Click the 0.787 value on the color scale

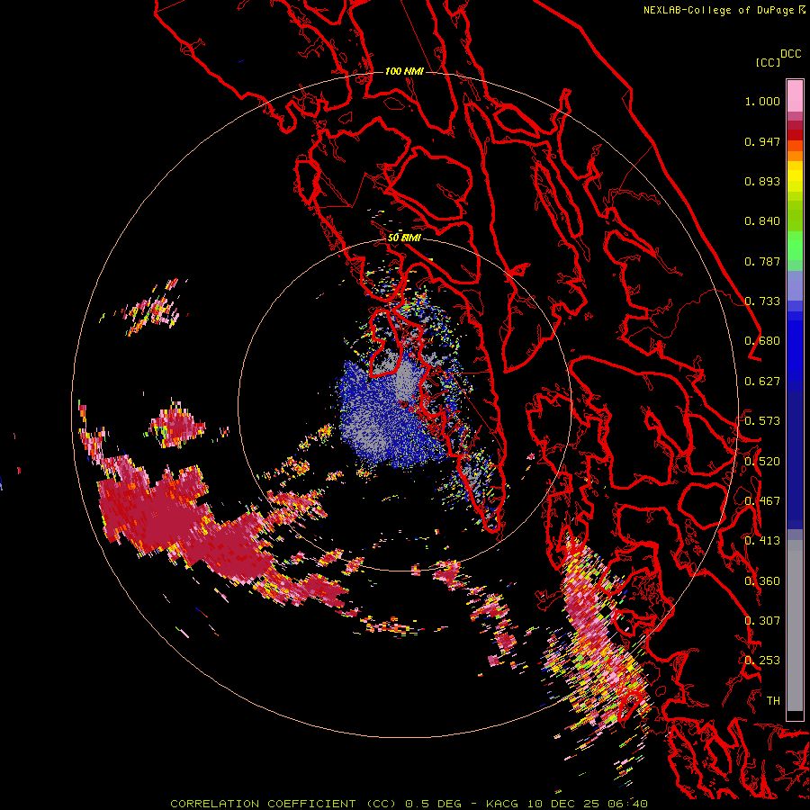click(762, 261)
